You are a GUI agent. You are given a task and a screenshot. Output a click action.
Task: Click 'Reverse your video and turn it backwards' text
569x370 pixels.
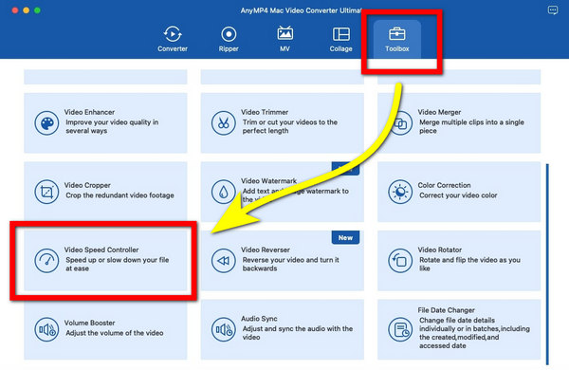[291, 264]
